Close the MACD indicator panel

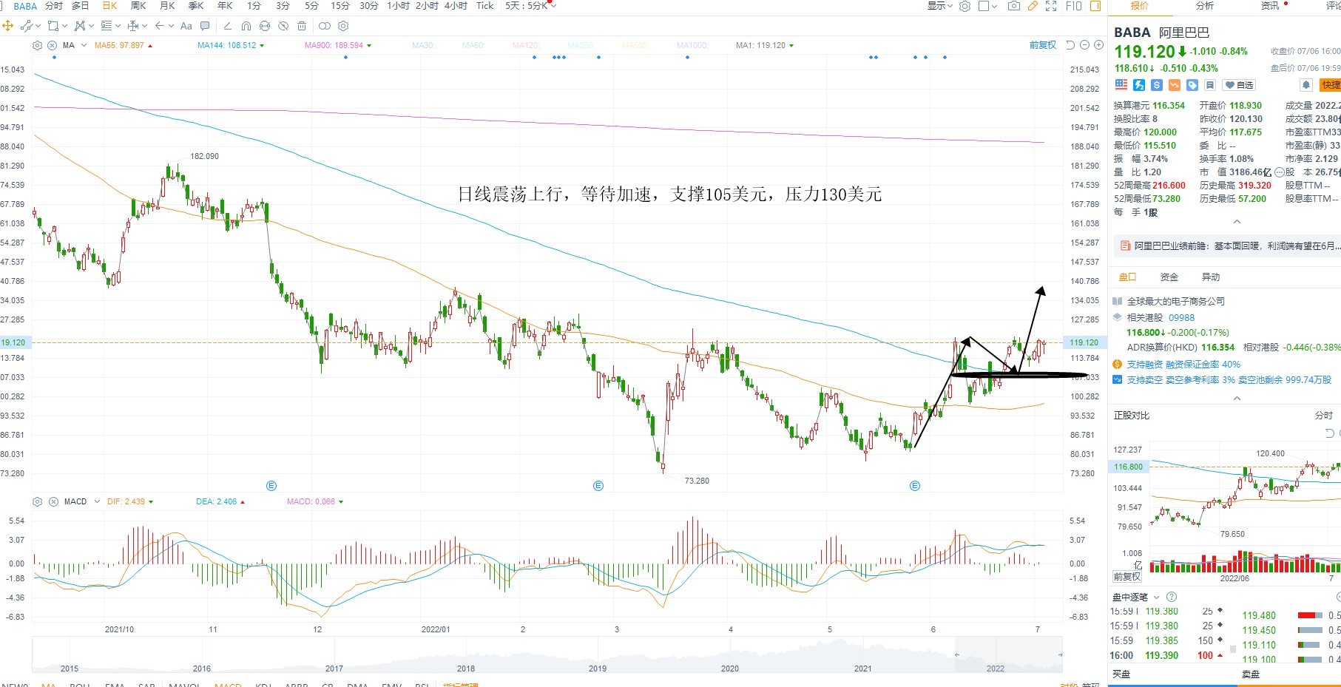pyautogui.click(x=53, y=501)
